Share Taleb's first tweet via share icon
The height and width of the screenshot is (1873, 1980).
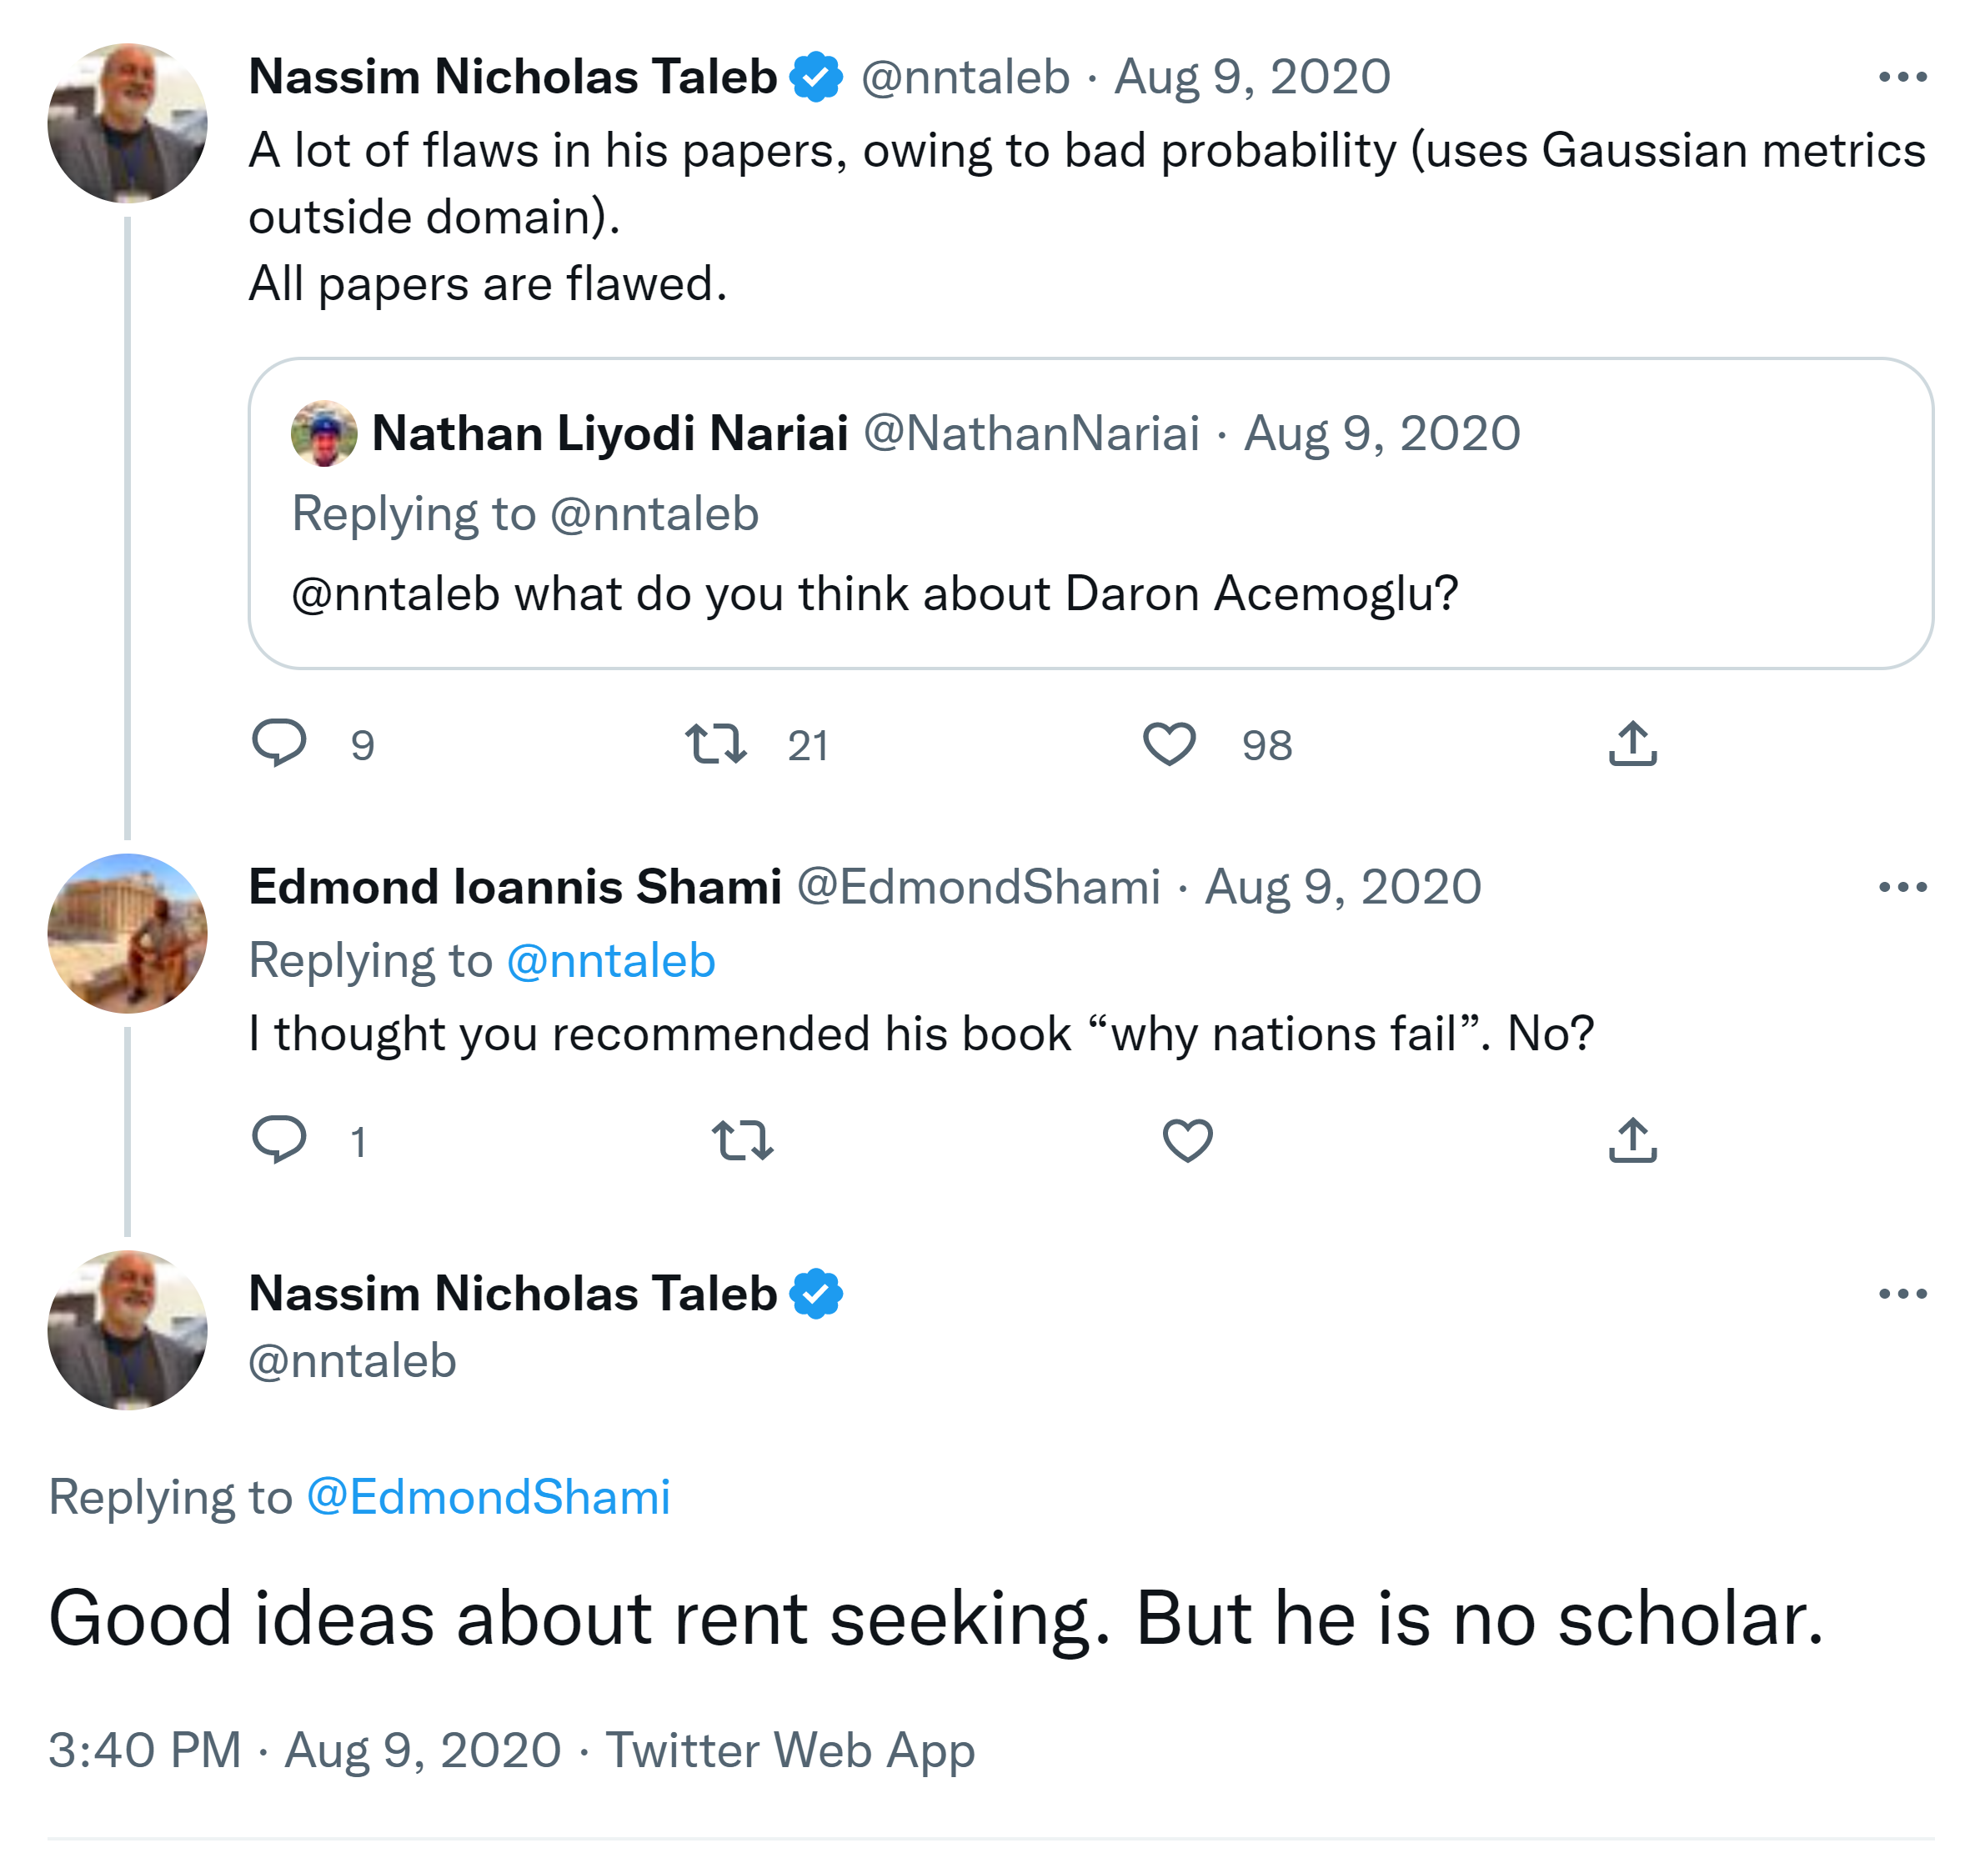click(x=1632, y=745)
